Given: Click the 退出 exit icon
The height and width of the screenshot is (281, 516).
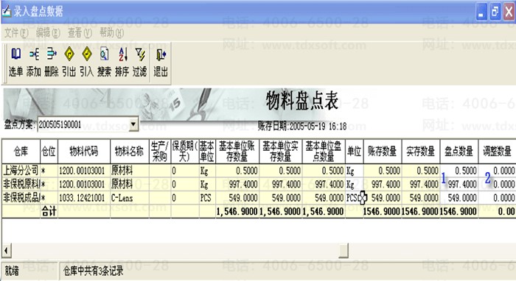Looking at the screenshot, I should 161,55.
